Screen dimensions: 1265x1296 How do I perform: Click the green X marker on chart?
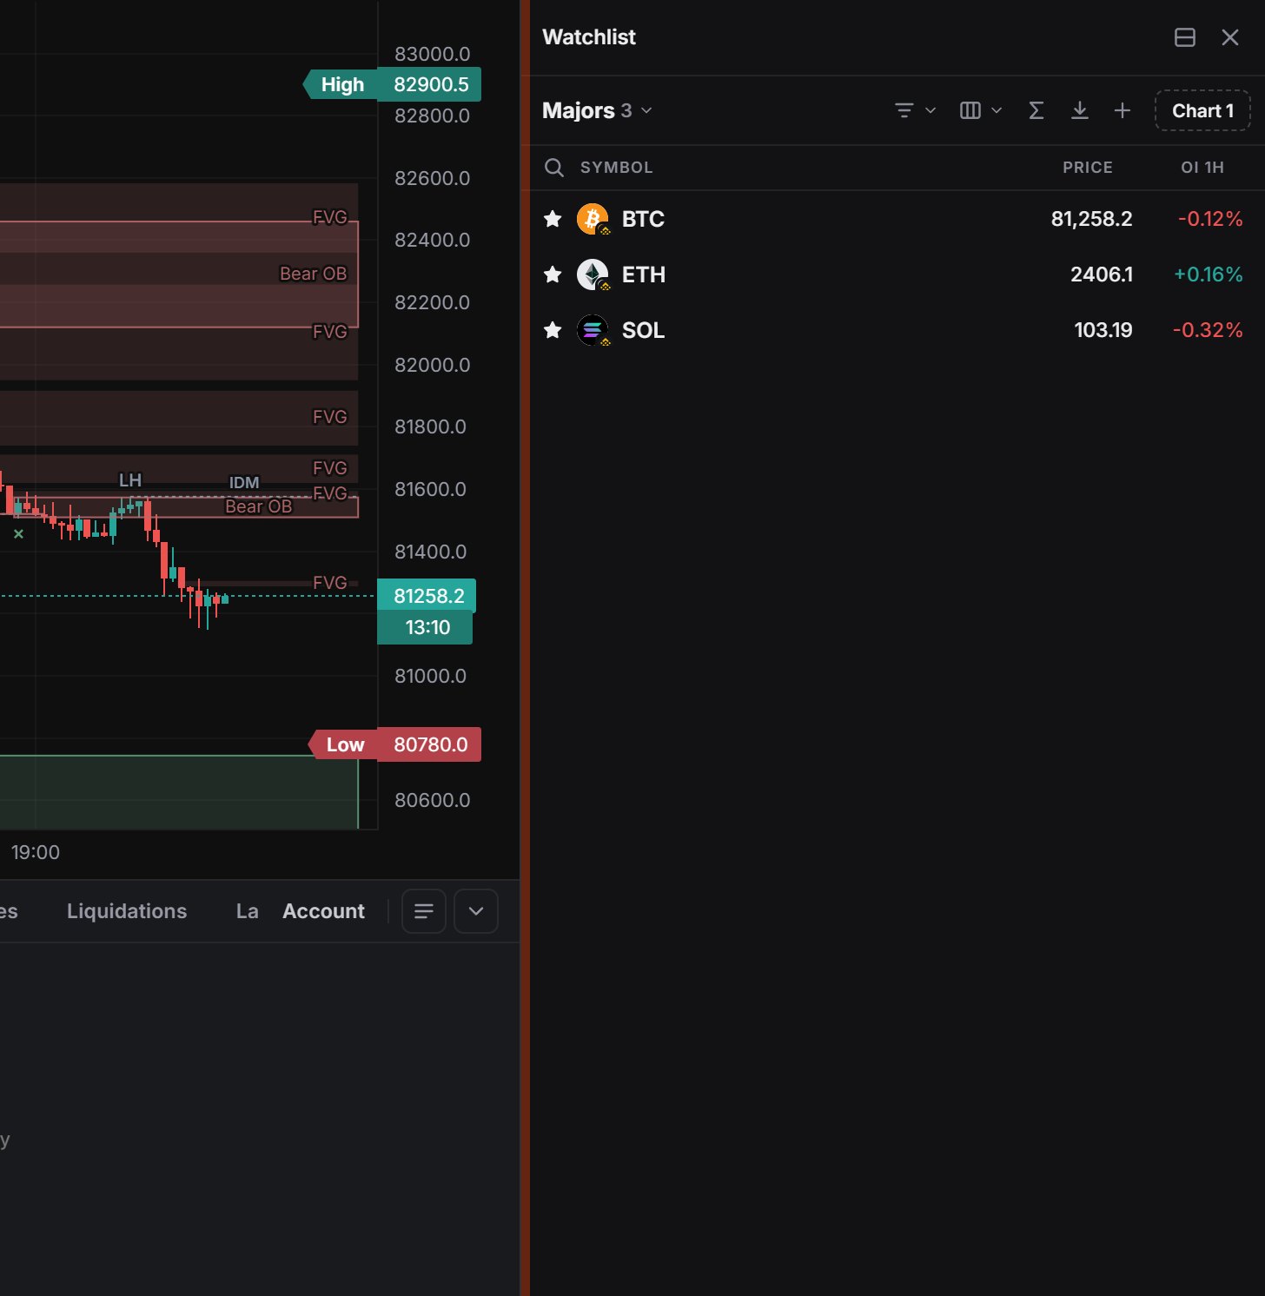coord(18,534)
